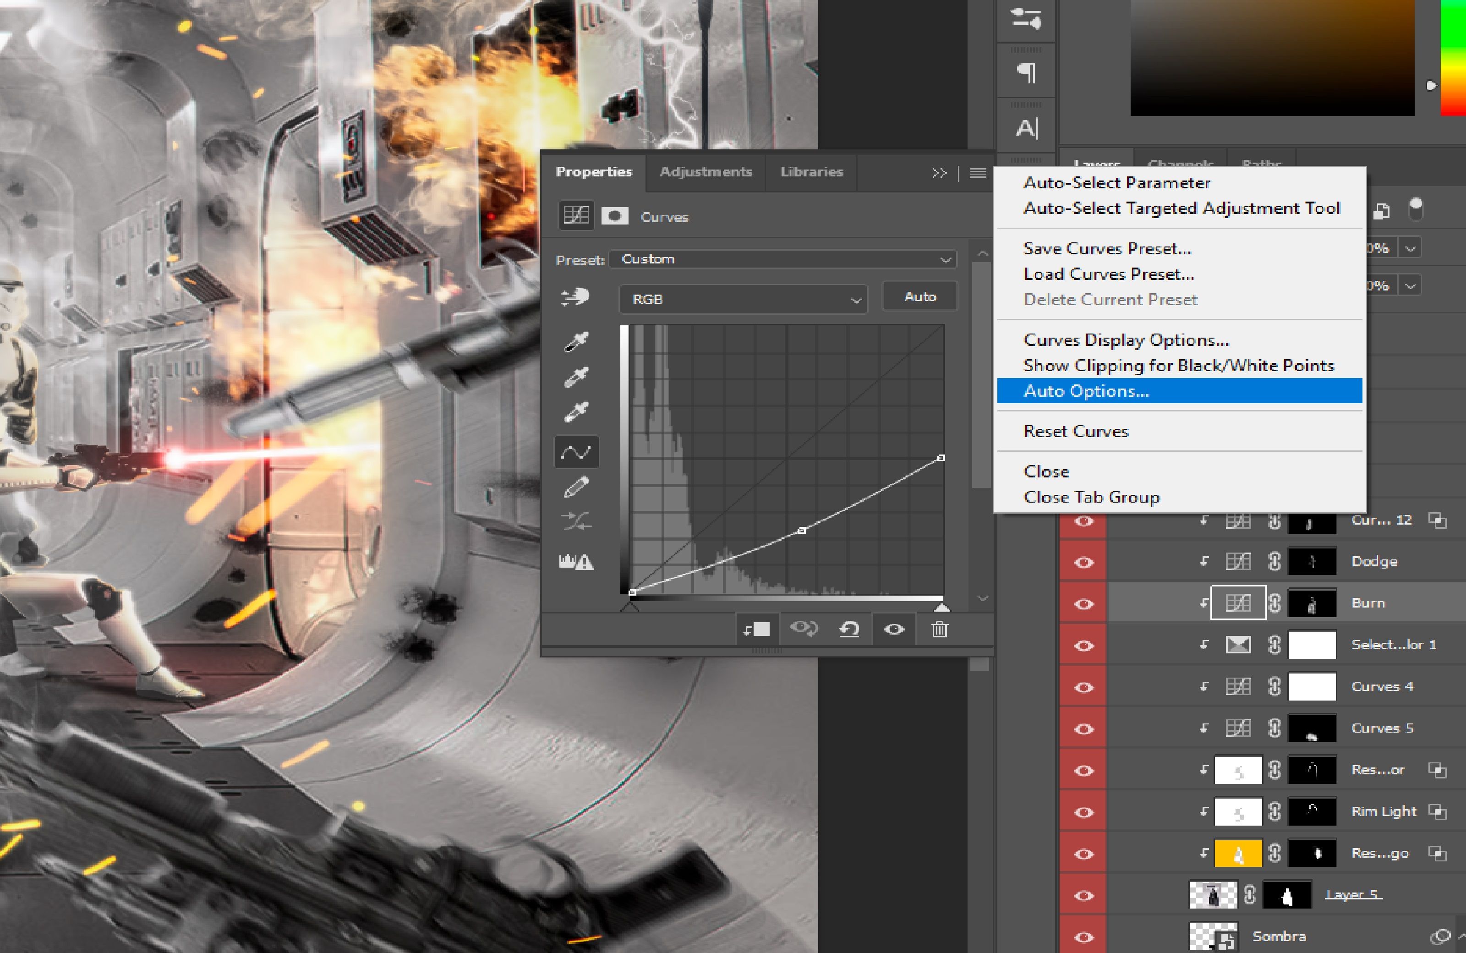1466x953 pixels.
Task: Open the Preset Custom dropdown
Action: click(x=783, y=259)
